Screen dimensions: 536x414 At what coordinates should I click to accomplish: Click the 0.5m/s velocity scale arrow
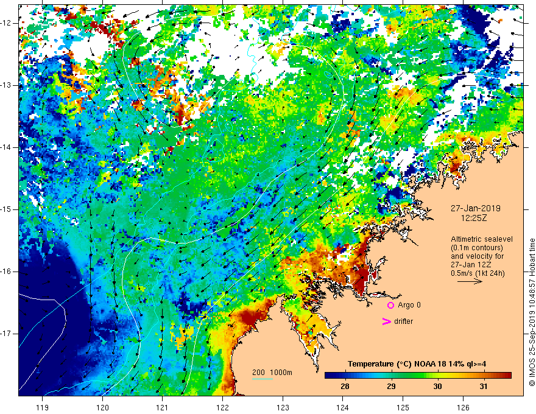tap(470, 281)
